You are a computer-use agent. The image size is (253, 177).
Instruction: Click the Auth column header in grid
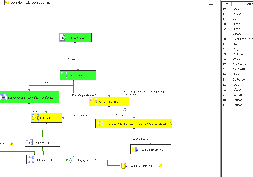point(243,4)
